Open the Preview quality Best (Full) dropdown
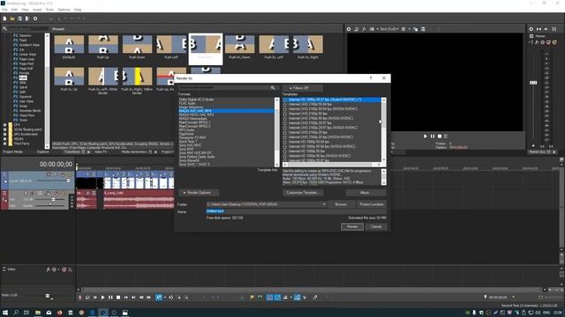Viewport: 565px width, 317px height. [389, 29]
